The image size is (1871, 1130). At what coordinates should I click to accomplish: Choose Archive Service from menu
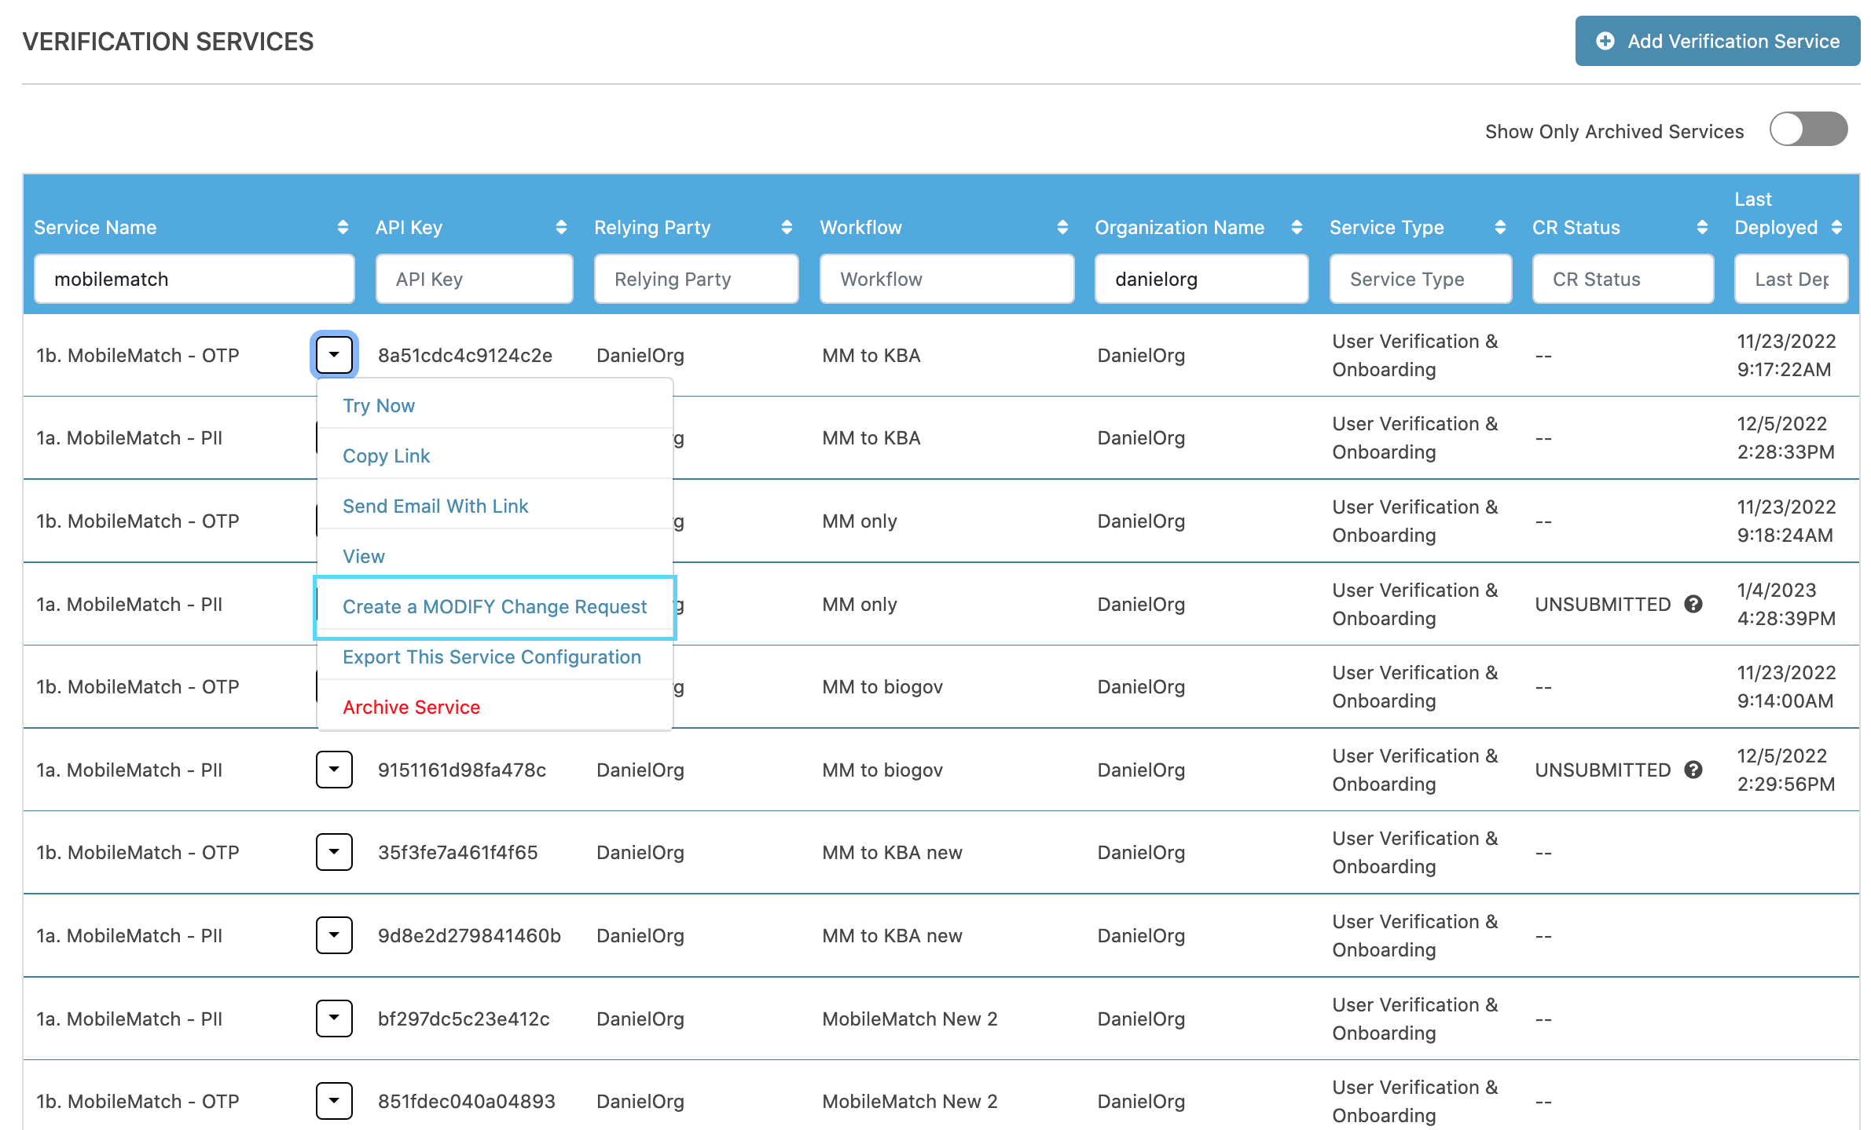[411, 708]
